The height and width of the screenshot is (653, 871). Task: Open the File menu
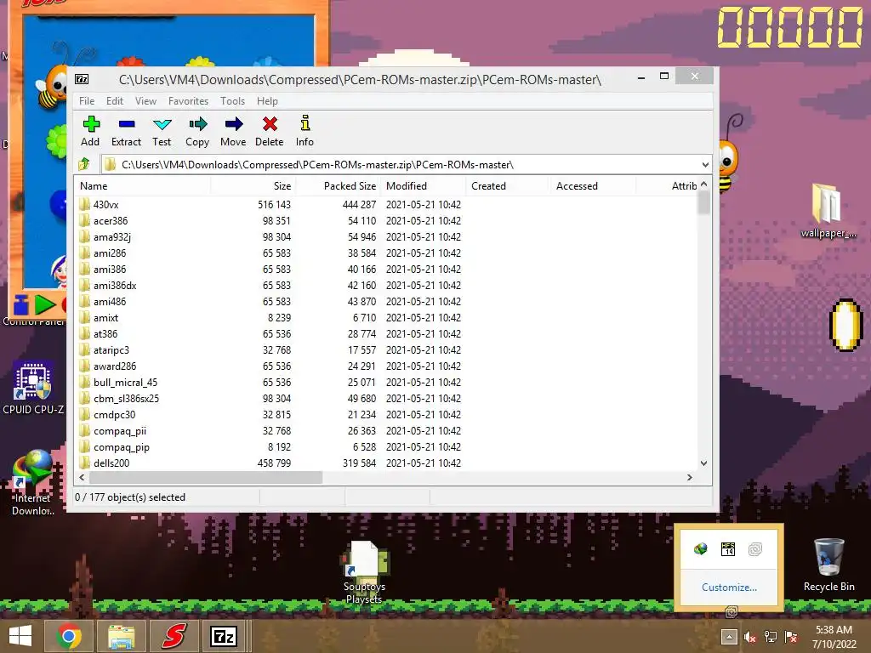point(87,101)
